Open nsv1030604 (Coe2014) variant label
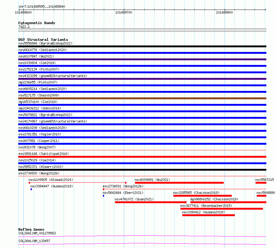The height and width of the screenshot is (248, 275). coord(37,63)
